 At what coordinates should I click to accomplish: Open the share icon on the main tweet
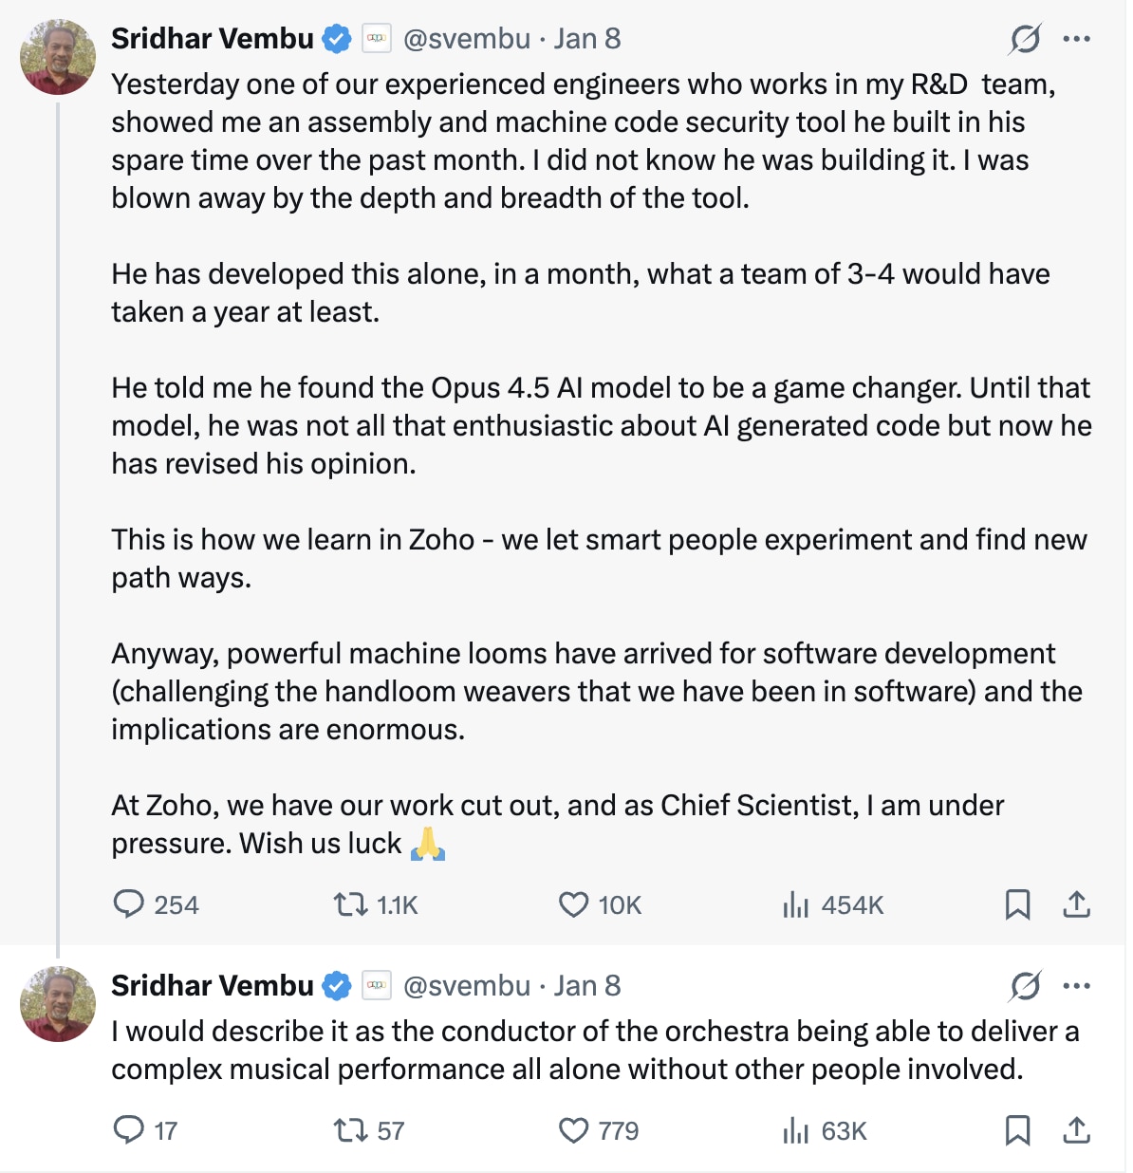coord(1077,905)
